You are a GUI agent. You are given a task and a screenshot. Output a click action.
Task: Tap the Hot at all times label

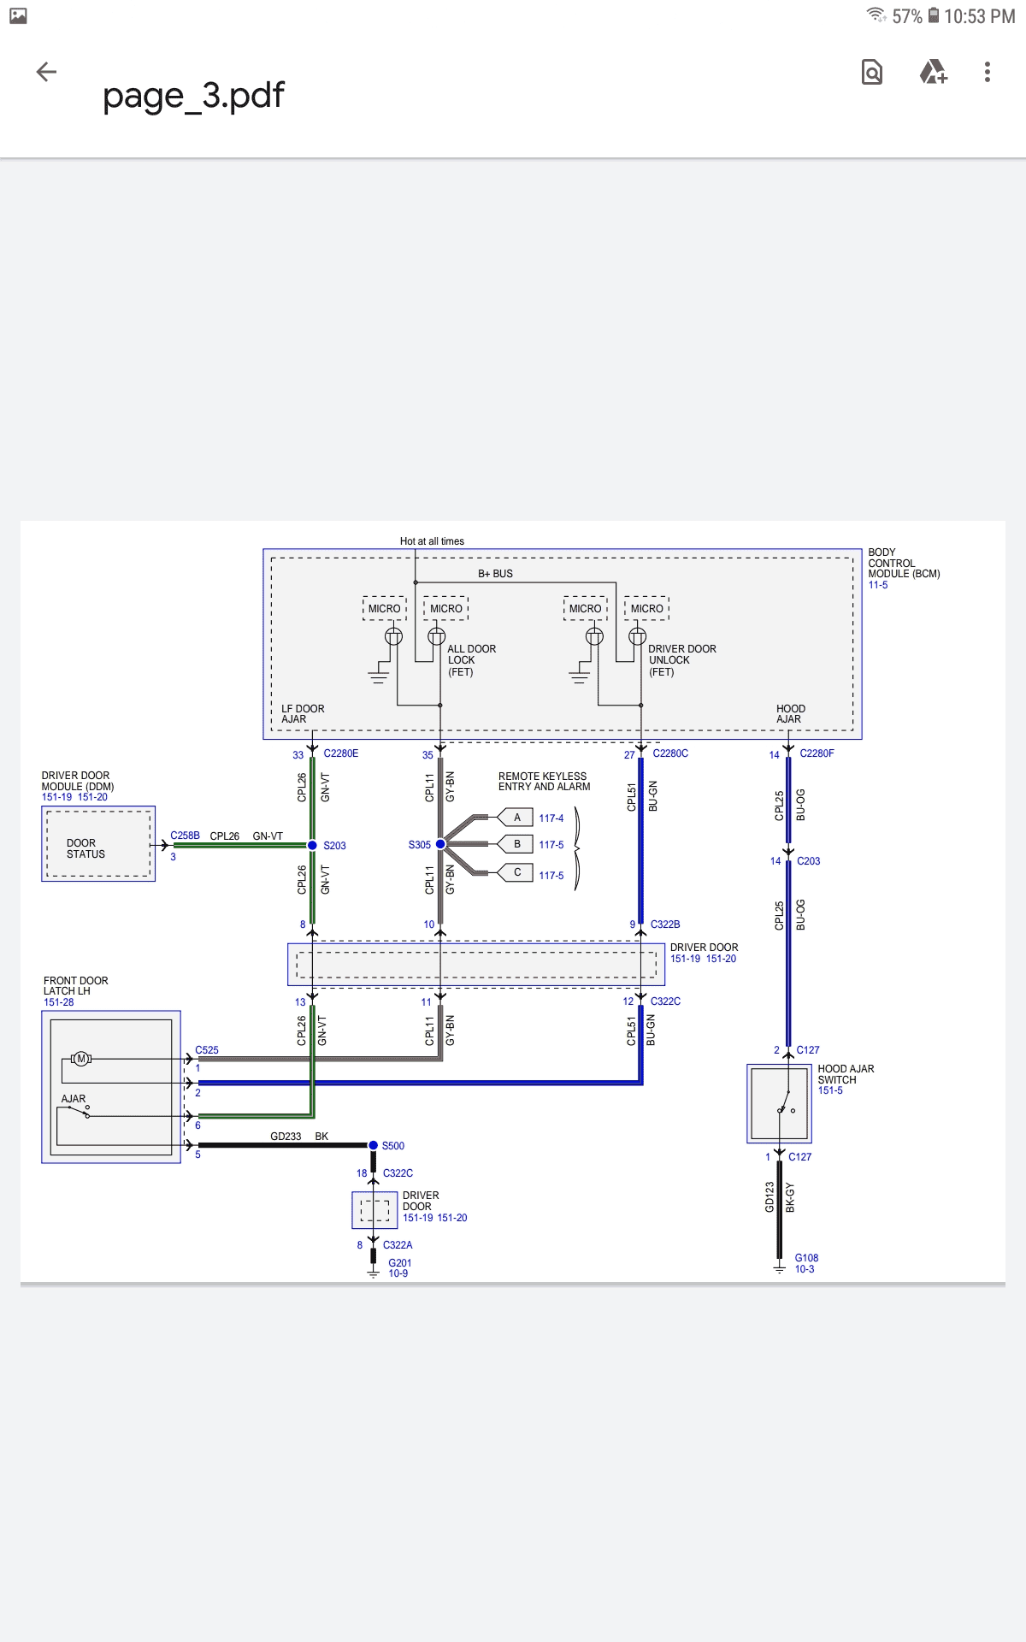[432, 541]
